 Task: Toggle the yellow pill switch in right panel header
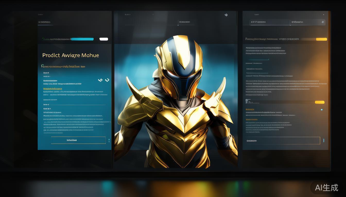(321, 39)
